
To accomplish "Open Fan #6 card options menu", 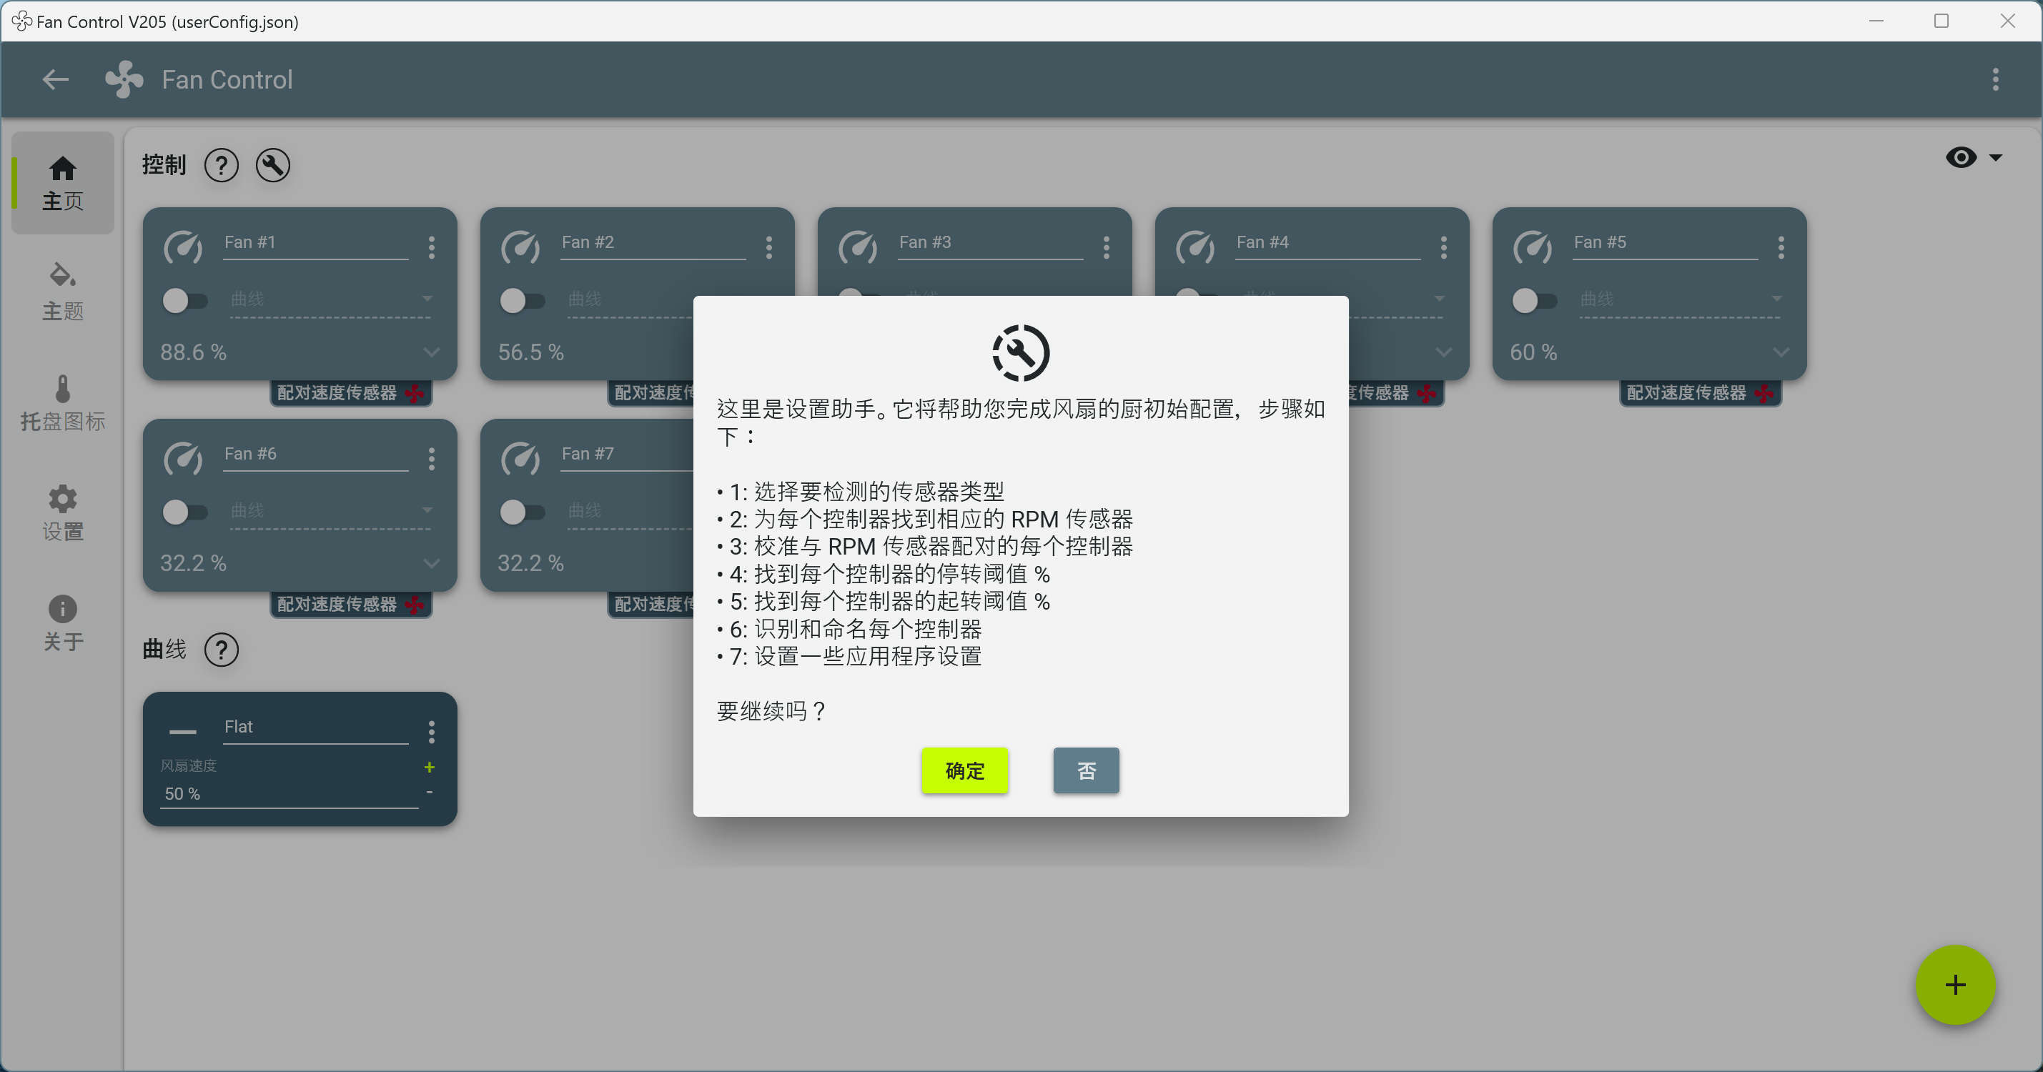I will pyautogui.click(x=432, y=459).
